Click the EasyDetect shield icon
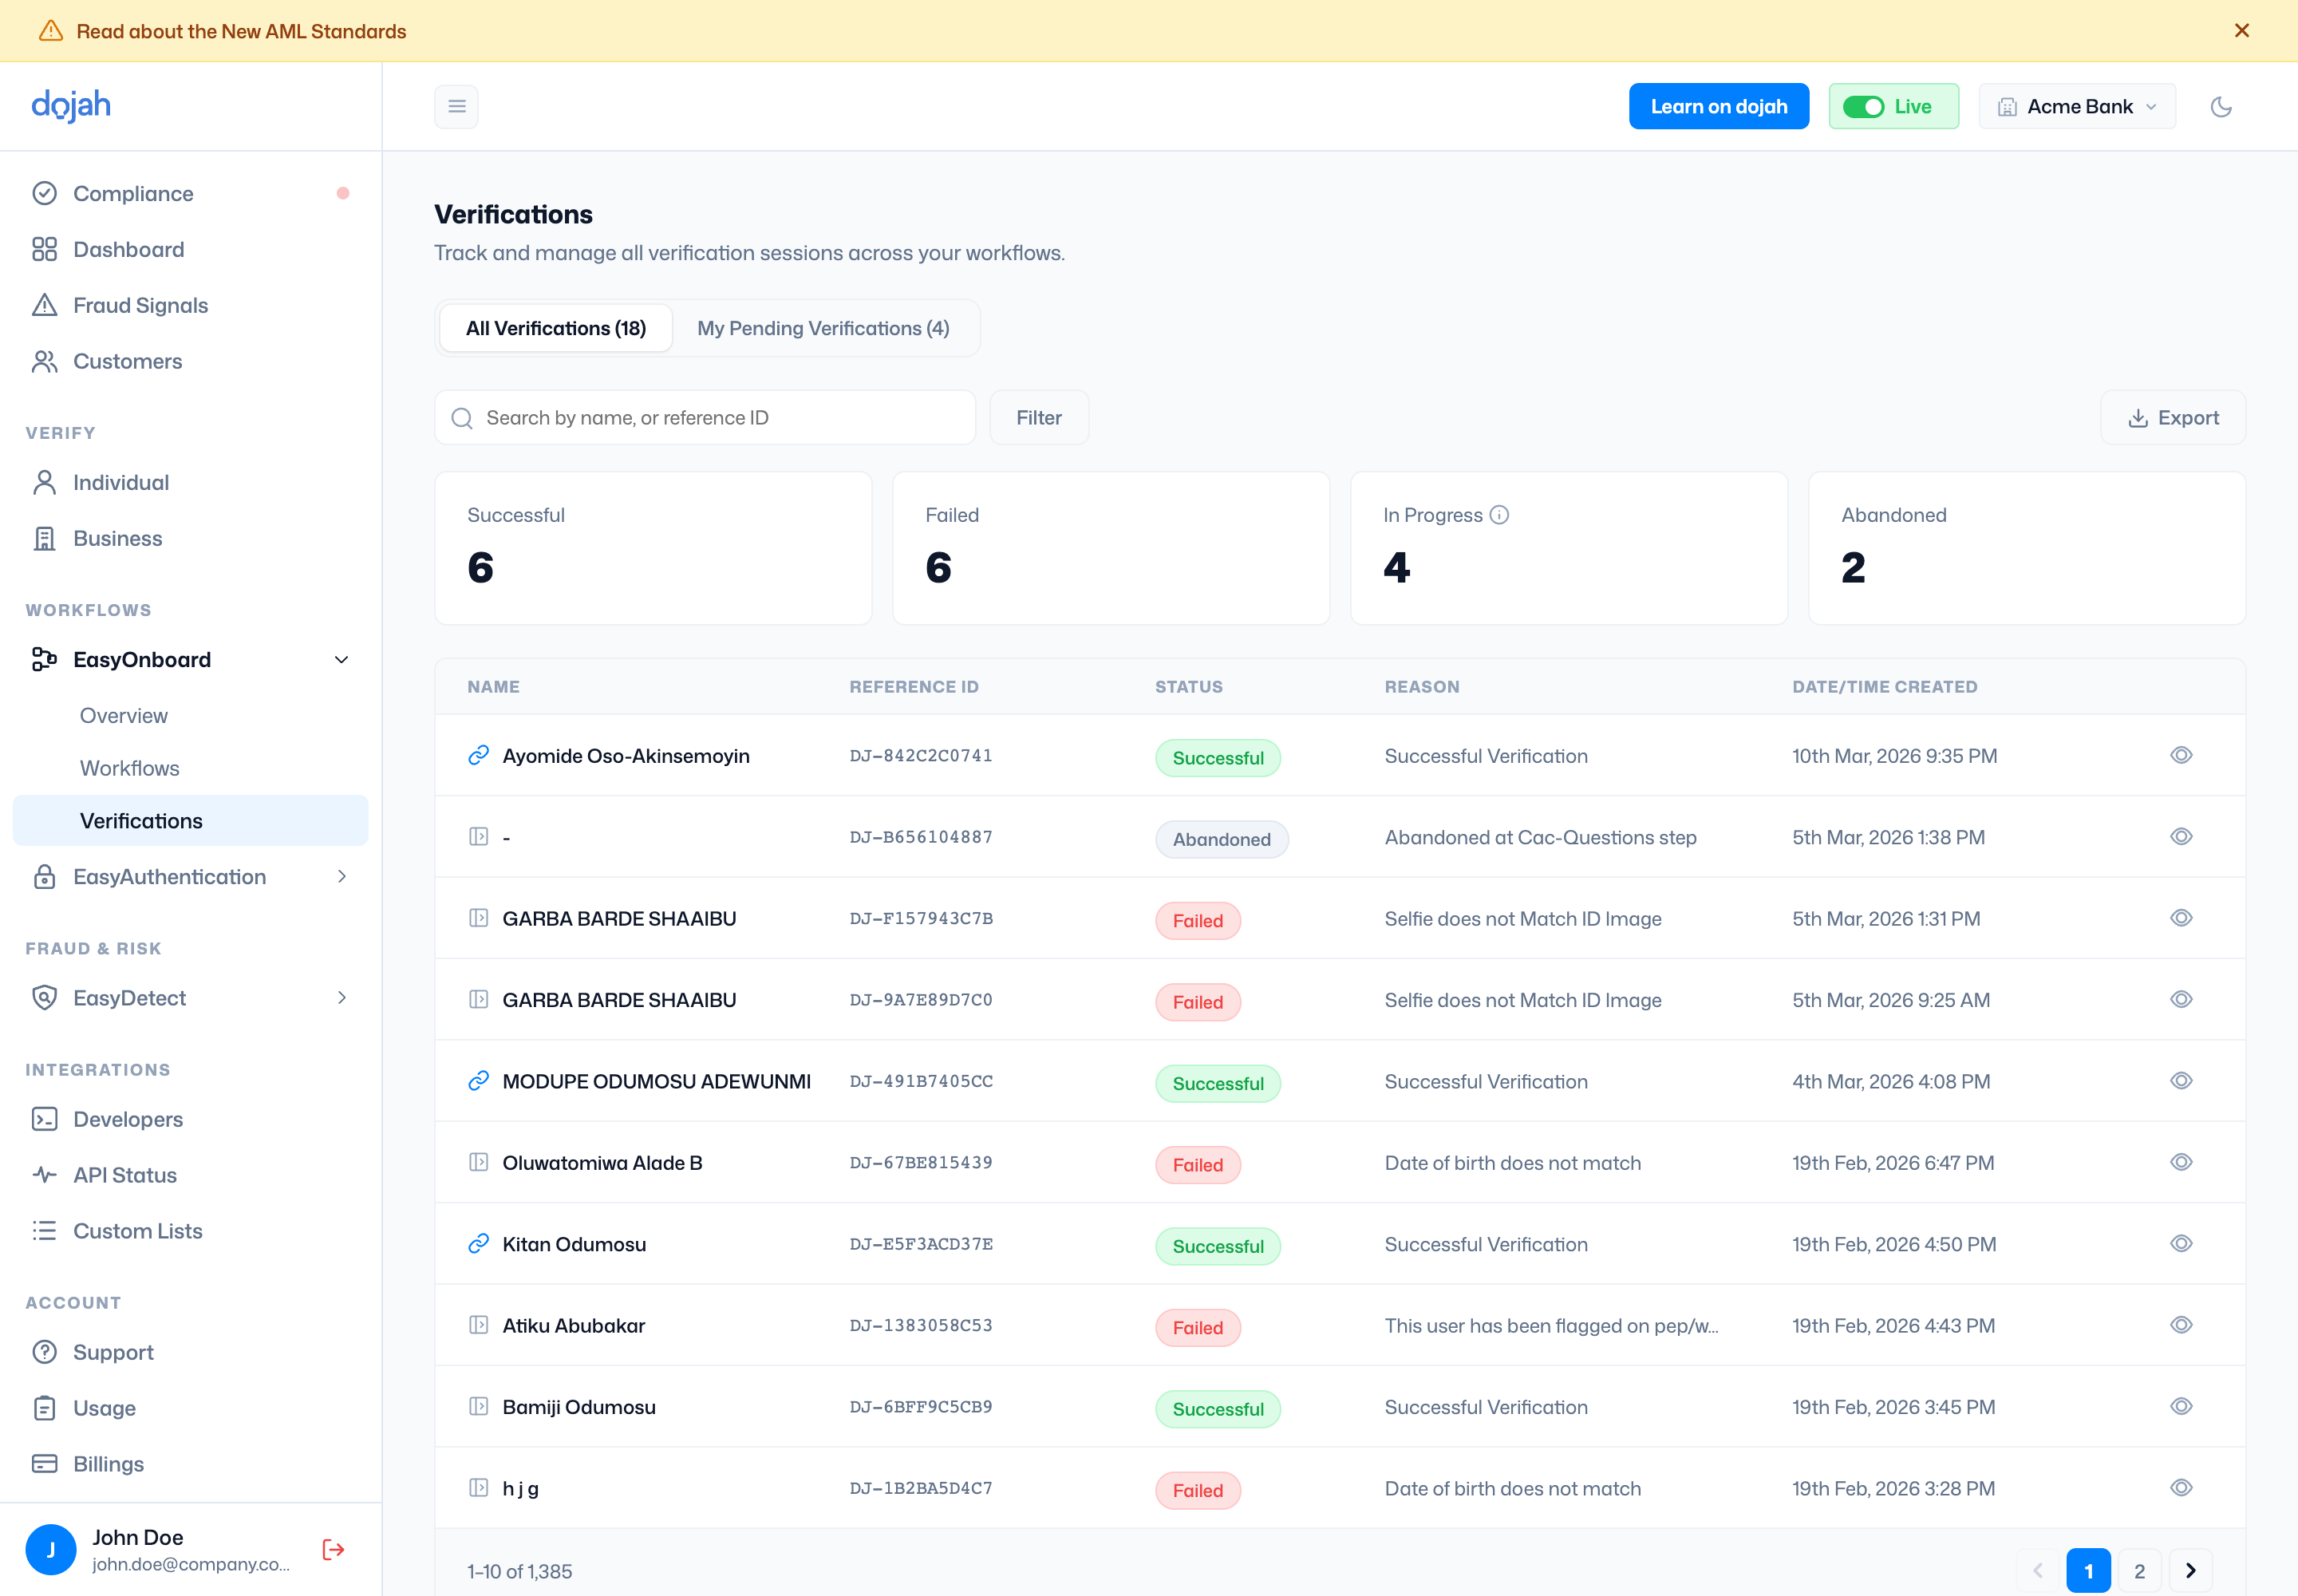 tap(44, 998)
